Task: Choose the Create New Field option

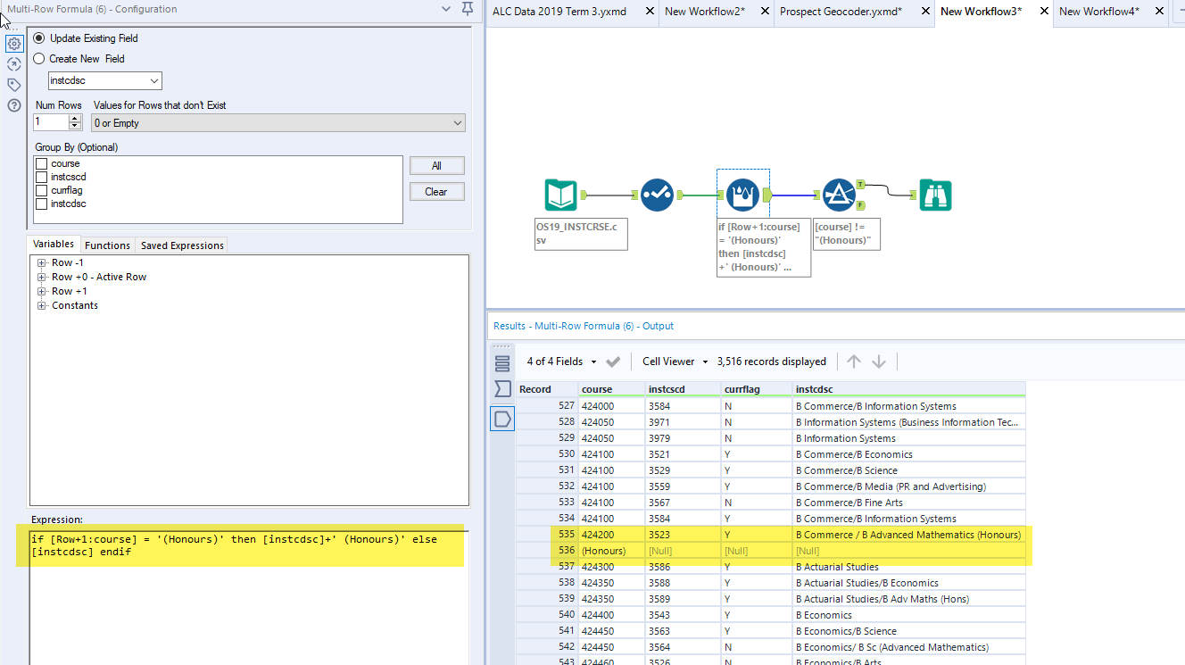Action: [x=37, y=58]
